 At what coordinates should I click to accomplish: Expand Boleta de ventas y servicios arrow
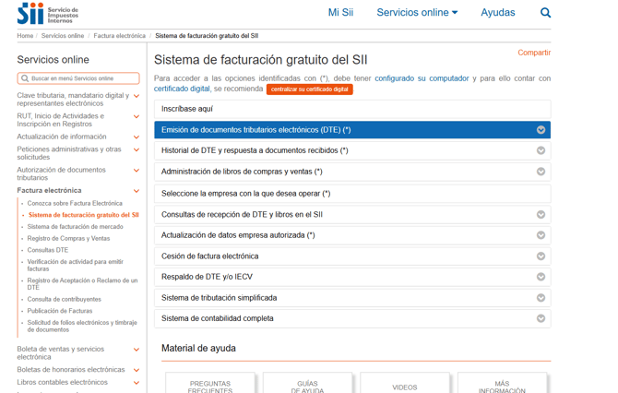[x=137, y=350]
